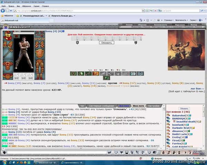207x165 pixels.
Task: Open the лог боя link
Action: point(197,89)
